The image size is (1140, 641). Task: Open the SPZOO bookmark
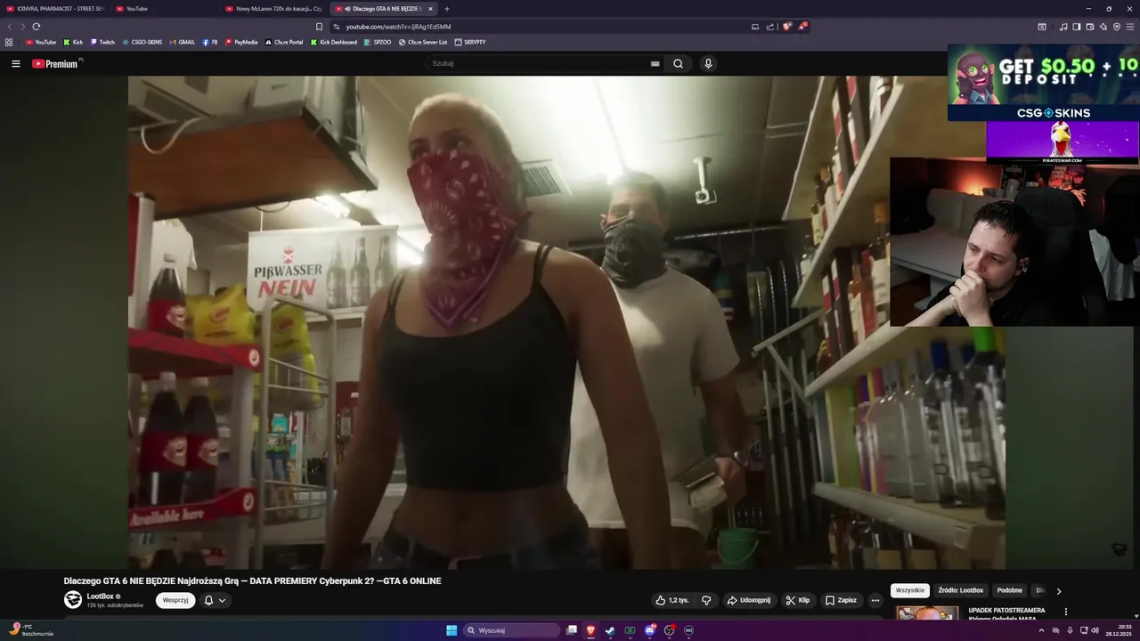378,42
